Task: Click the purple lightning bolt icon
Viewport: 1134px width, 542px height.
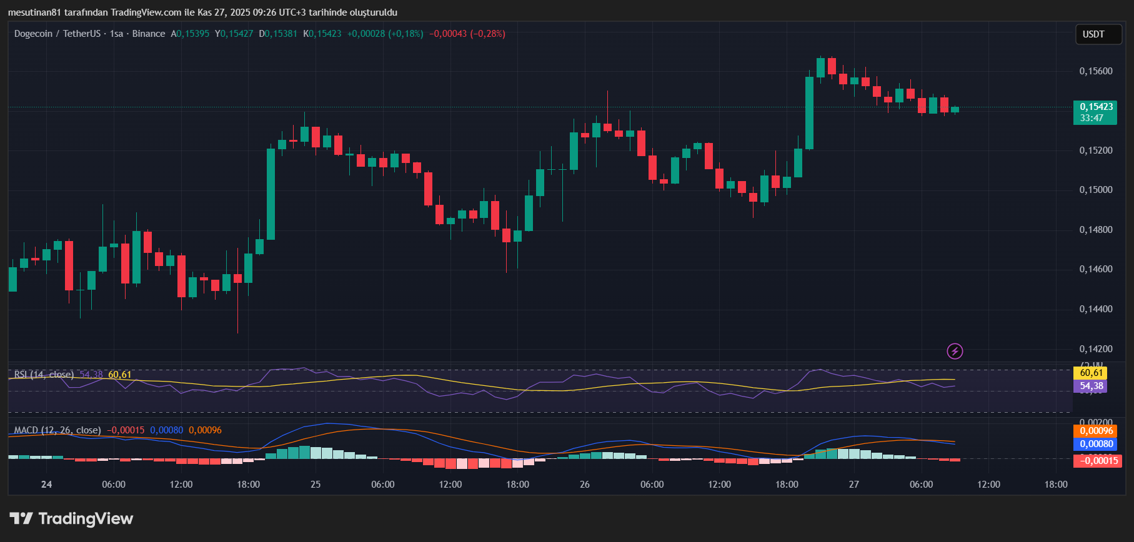Action: (x=955, y=352)
